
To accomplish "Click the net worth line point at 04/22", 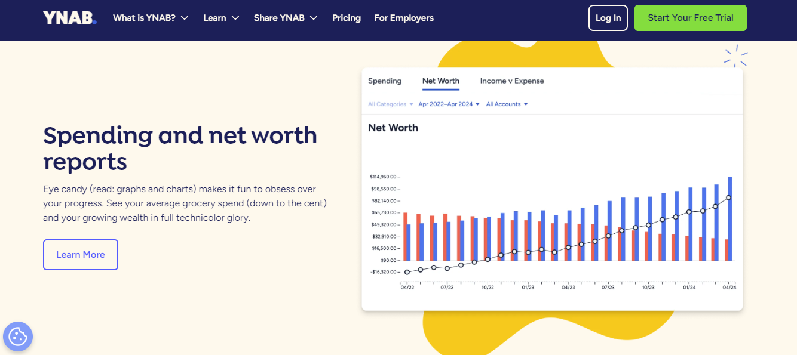I will pyautogui.click(x=407, y=272).
